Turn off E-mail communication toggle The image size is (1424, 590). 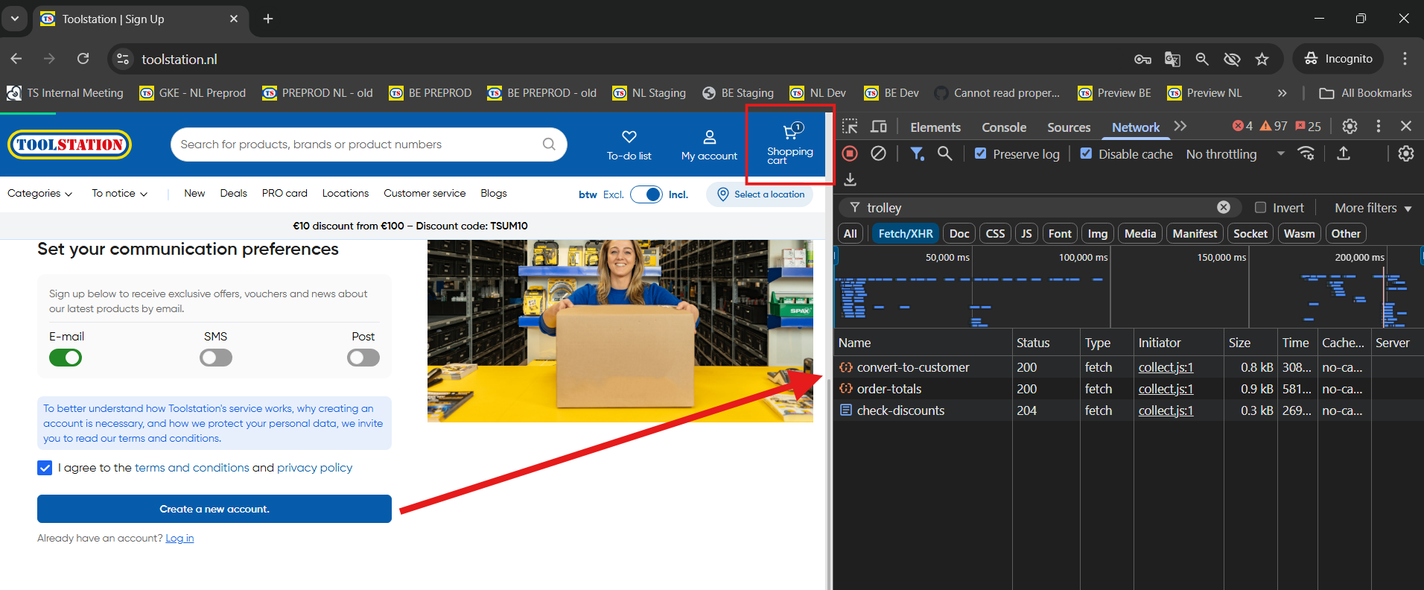tap(66, 358)
